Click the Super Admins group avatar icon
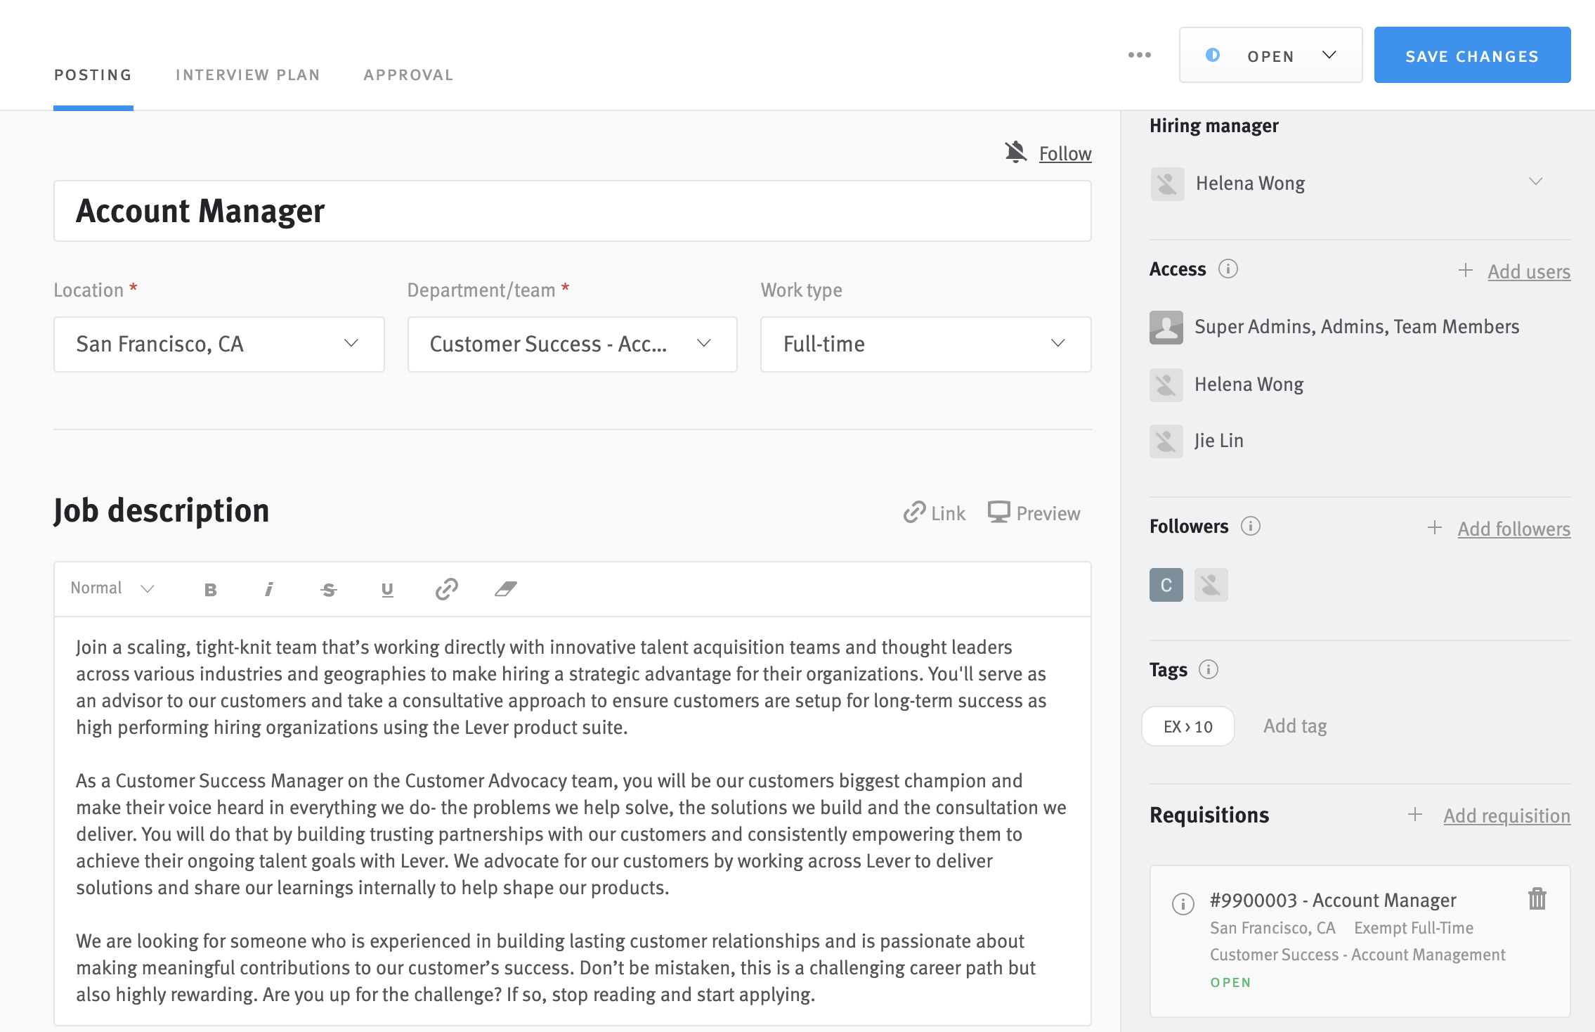This screenshot has height=1032, width=1595. (1166, 328)
